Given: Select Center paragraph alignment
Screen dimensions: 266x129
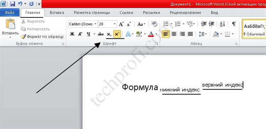Looking at the screenshot, I should (174, 34).
